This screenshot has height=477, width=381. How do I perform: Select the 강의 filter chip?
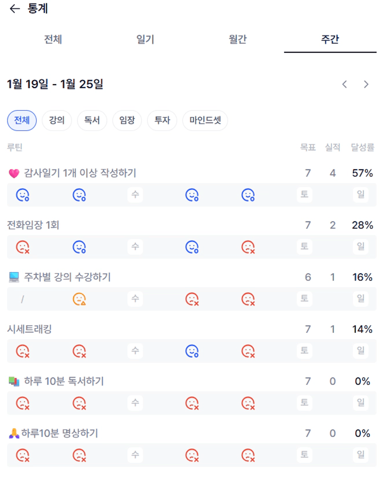tap(57, 121)
